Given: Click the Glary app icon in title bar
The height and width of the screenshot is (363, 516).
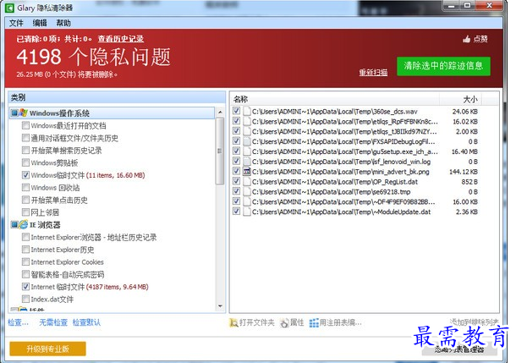Looking at the screenshot, I should point(10,8).
